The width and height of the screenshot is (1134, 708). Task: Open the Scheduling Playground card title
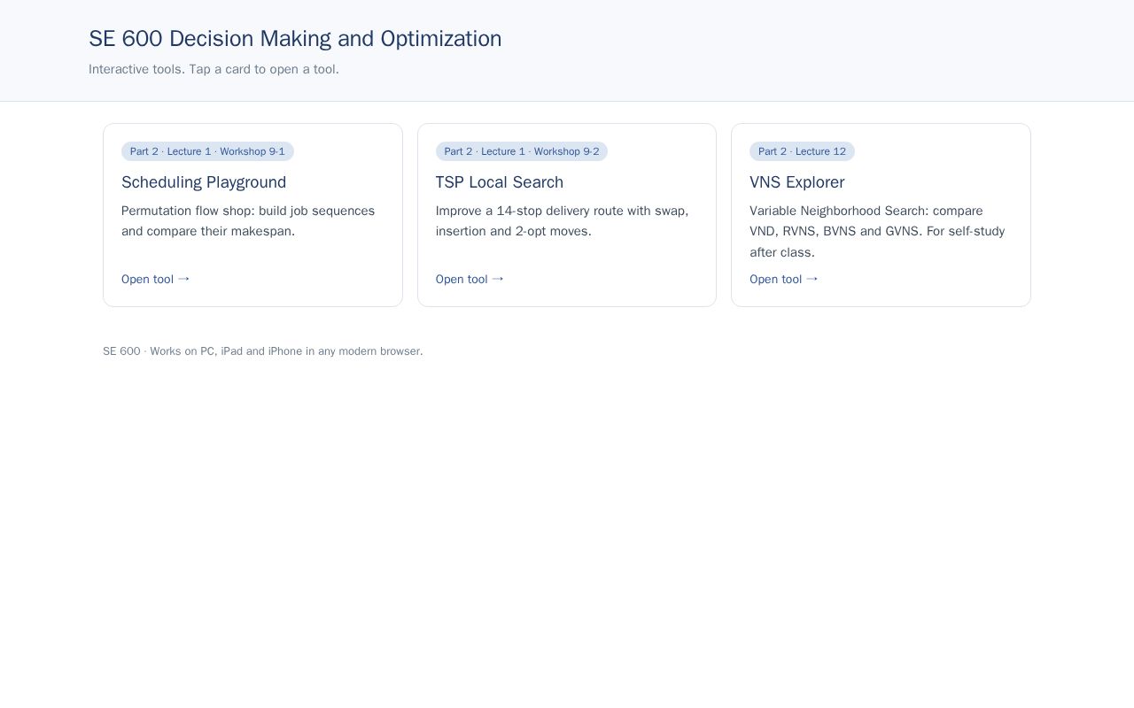click(204, 182)
